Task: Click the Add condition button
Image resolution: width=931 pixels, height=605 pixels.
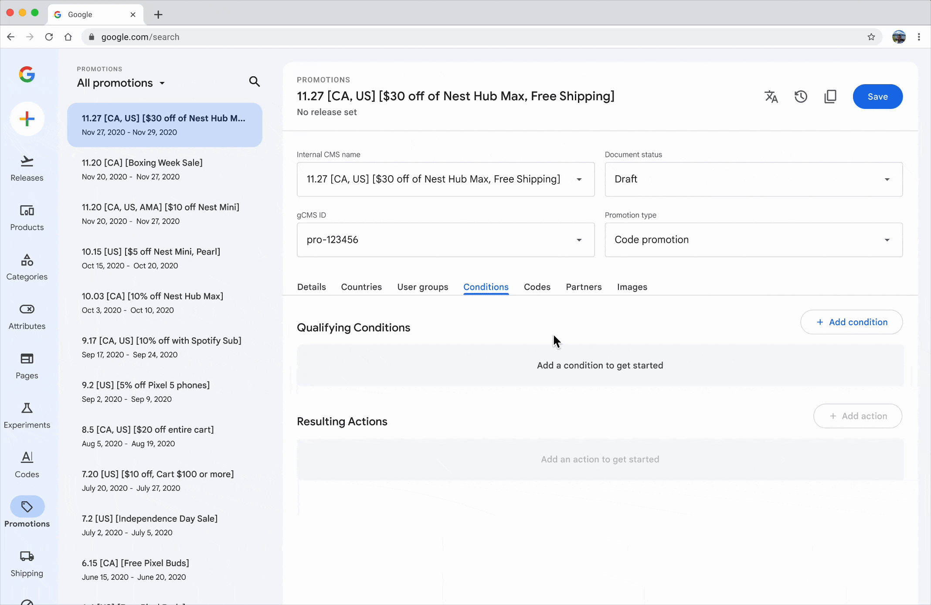Action: coord(851,322)
